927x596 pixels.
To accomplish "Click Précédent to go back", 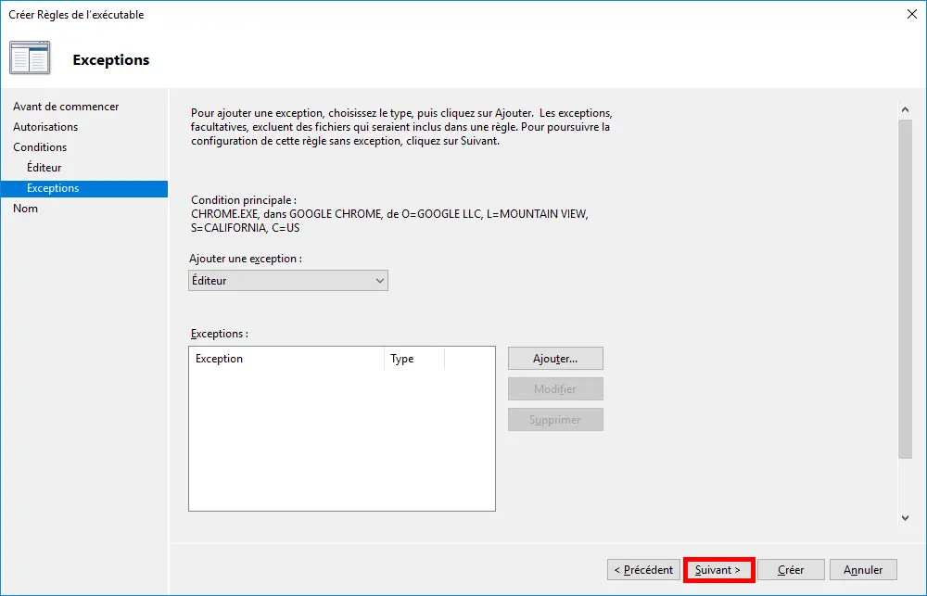I will [x=642, y=569].
